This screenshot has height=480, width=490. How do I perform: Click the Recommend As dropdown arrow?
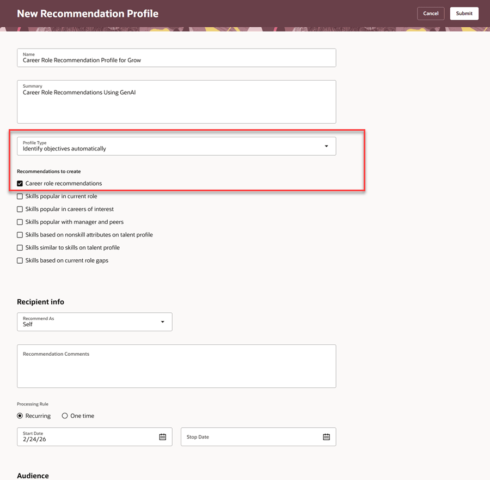point(162,321)
